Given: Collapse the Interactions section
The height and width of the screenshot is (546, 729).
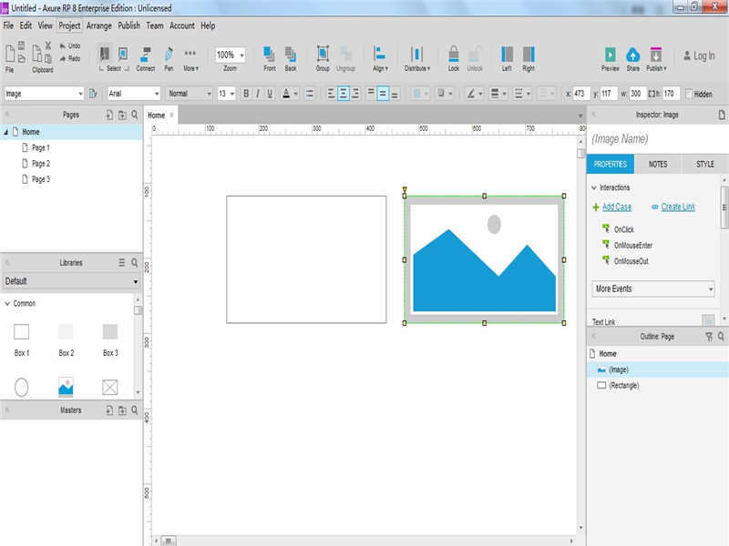Looking at the screenshot, I should click(x=594, y=187).
